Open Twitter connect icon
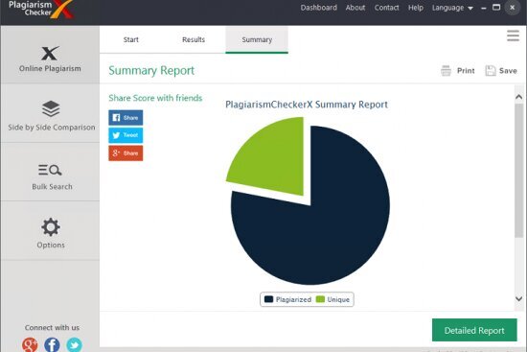 click(74, 344)
